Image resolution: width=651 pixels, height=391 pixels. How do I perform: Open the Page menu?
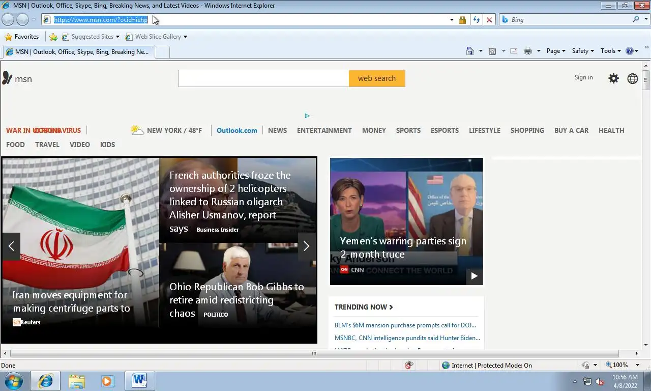[x=556, y=51]
